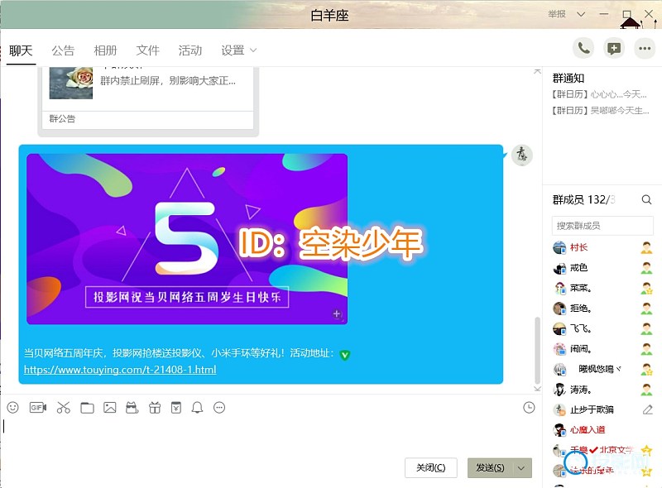Open more options ellipsis in toolbar
662x488 pixels.
tap(219, 408)
